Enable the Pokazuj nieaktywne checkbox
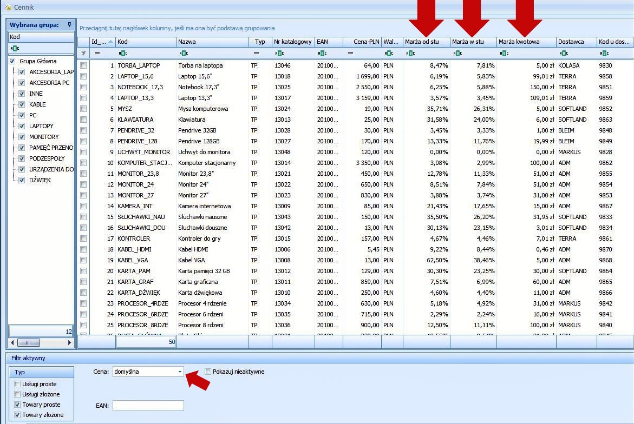This screenshot has width=634, height=424. coord(208,372)
